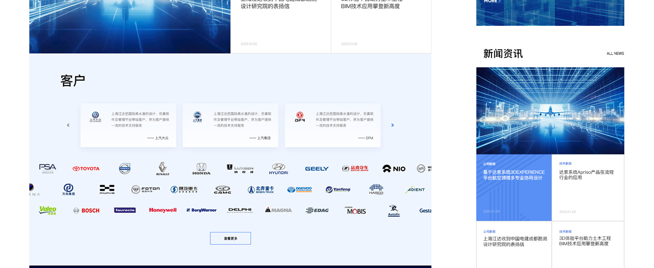
Task: Click the EDAG logo
Action: (317, 210)
